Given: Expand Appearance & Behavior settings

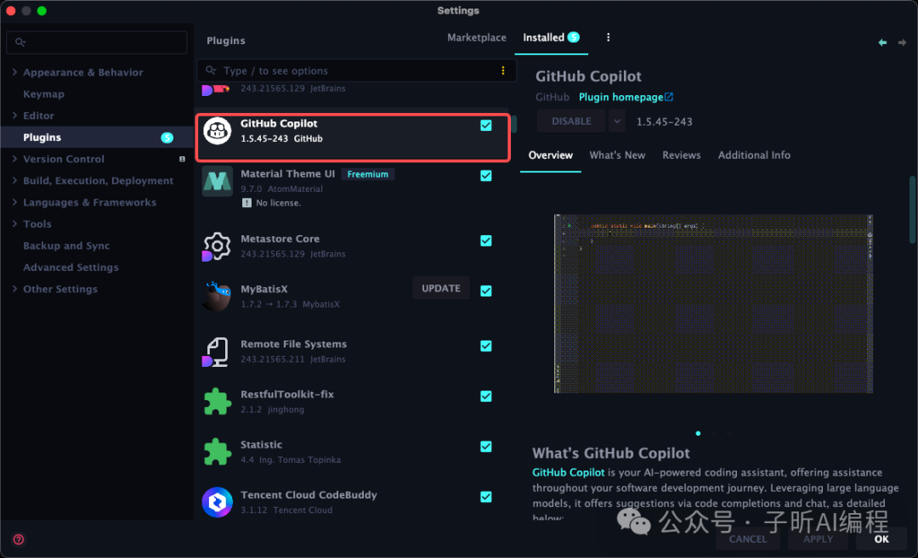Looking at the screenshot, I should [x=14, y=72].
